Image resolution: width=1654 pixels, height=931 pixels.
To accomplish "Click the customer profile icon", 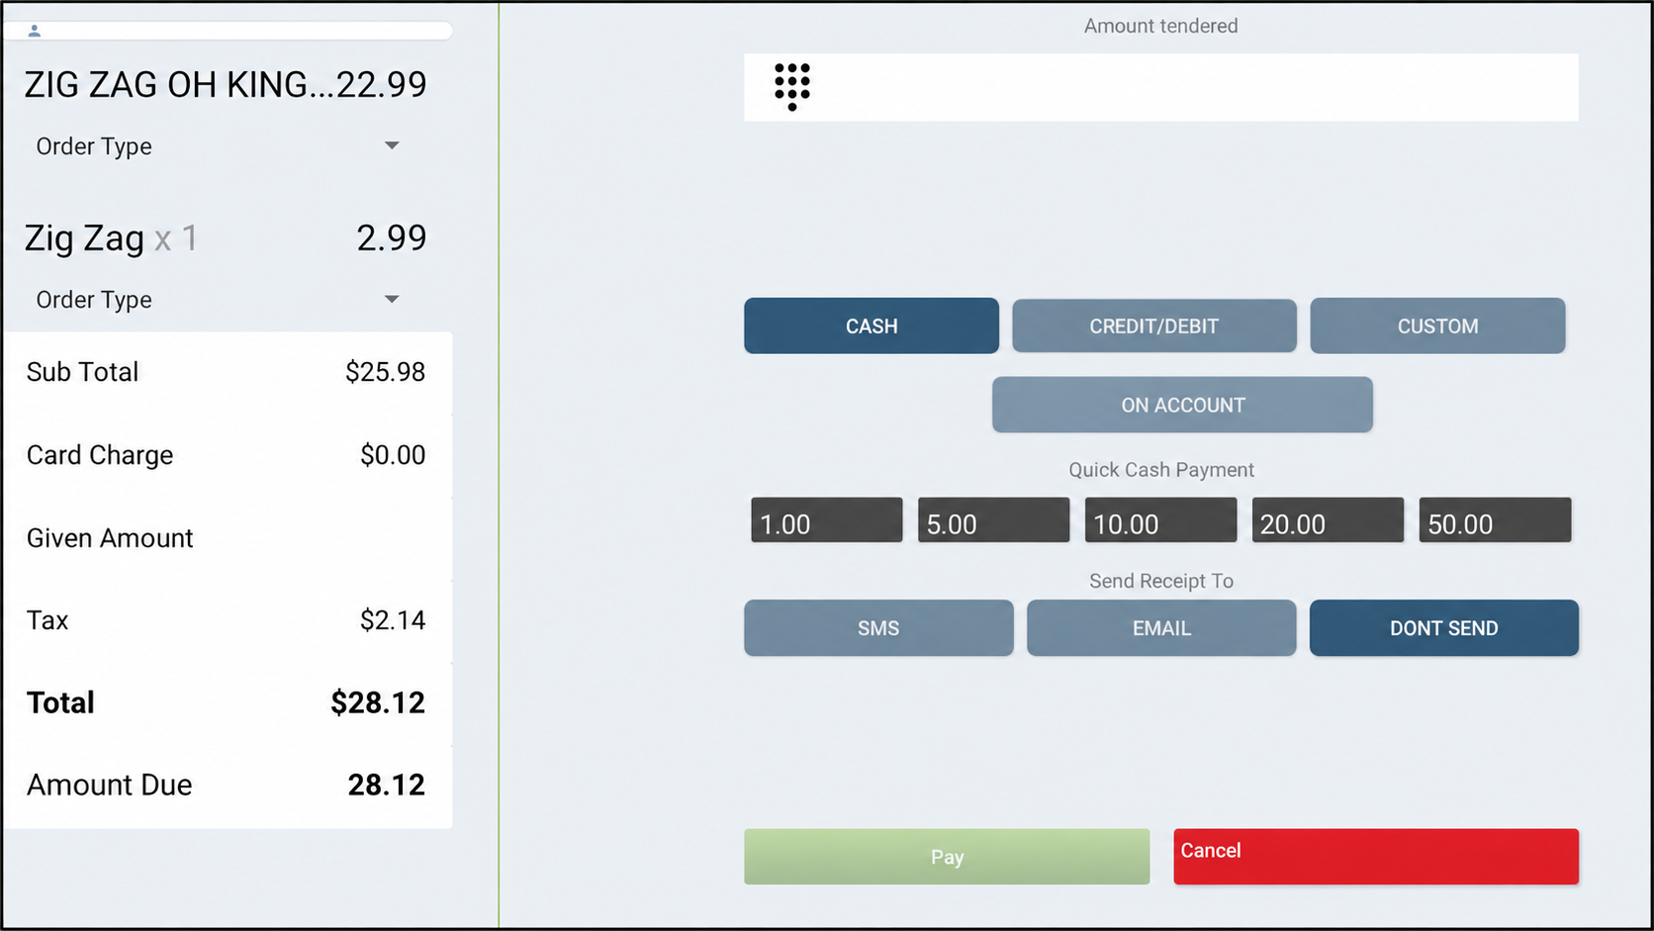I will click(x=35, y=32).
